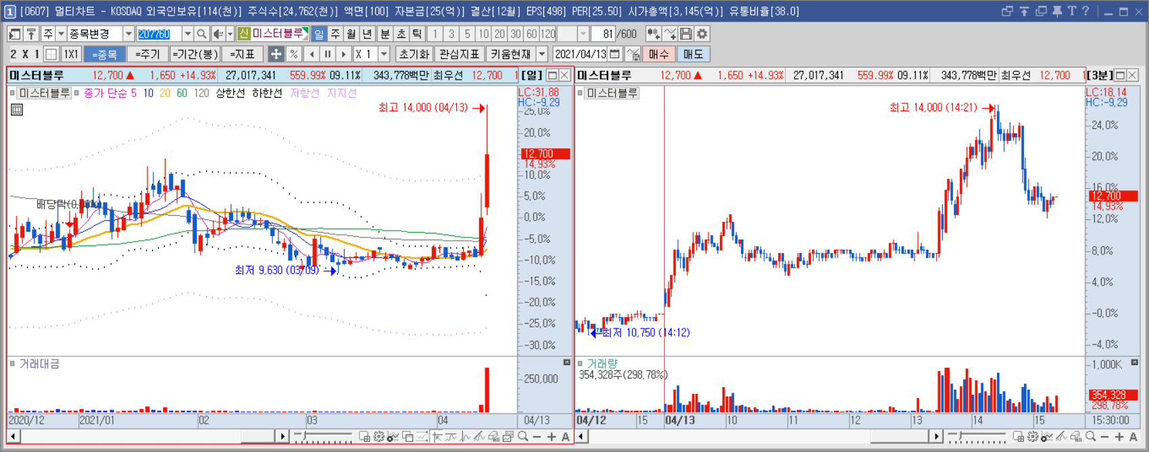Click the speaker sound icon
The height and width of the screenshot is (452, 1149).
(218, 34)
